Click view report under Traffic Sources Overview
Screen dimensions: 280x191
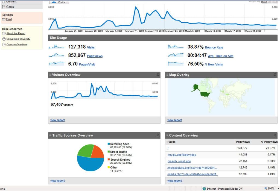57,181
